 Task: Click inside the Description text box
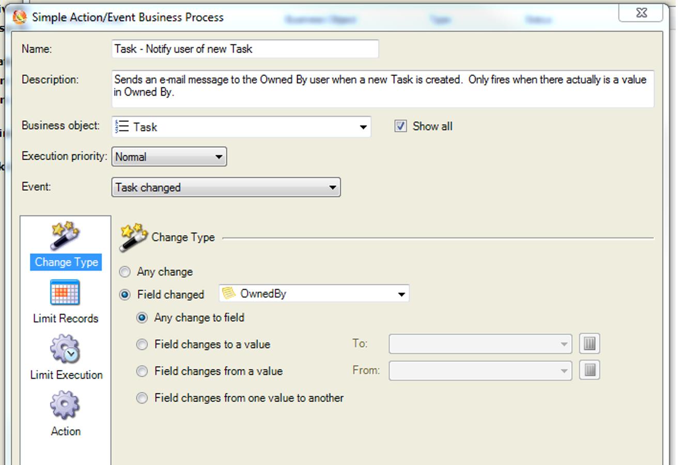(x=382, y=89)
